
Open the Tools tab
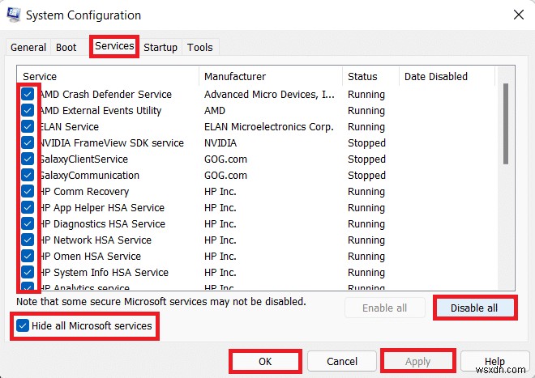coord(200,48)
